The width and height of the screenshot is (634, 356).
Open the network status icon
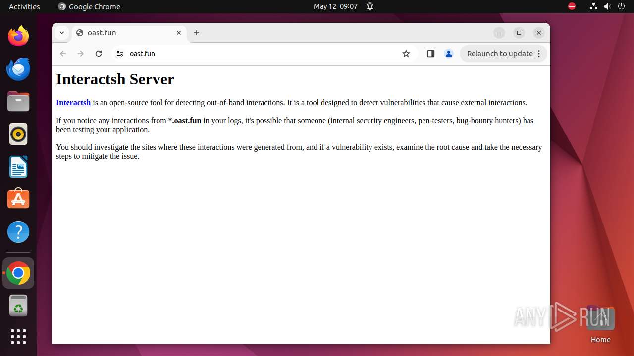coord(593,6)
